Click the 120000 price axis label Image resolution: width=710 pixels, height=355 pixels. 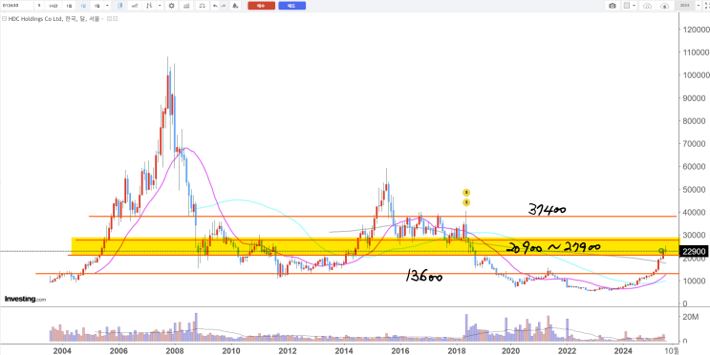695,29
